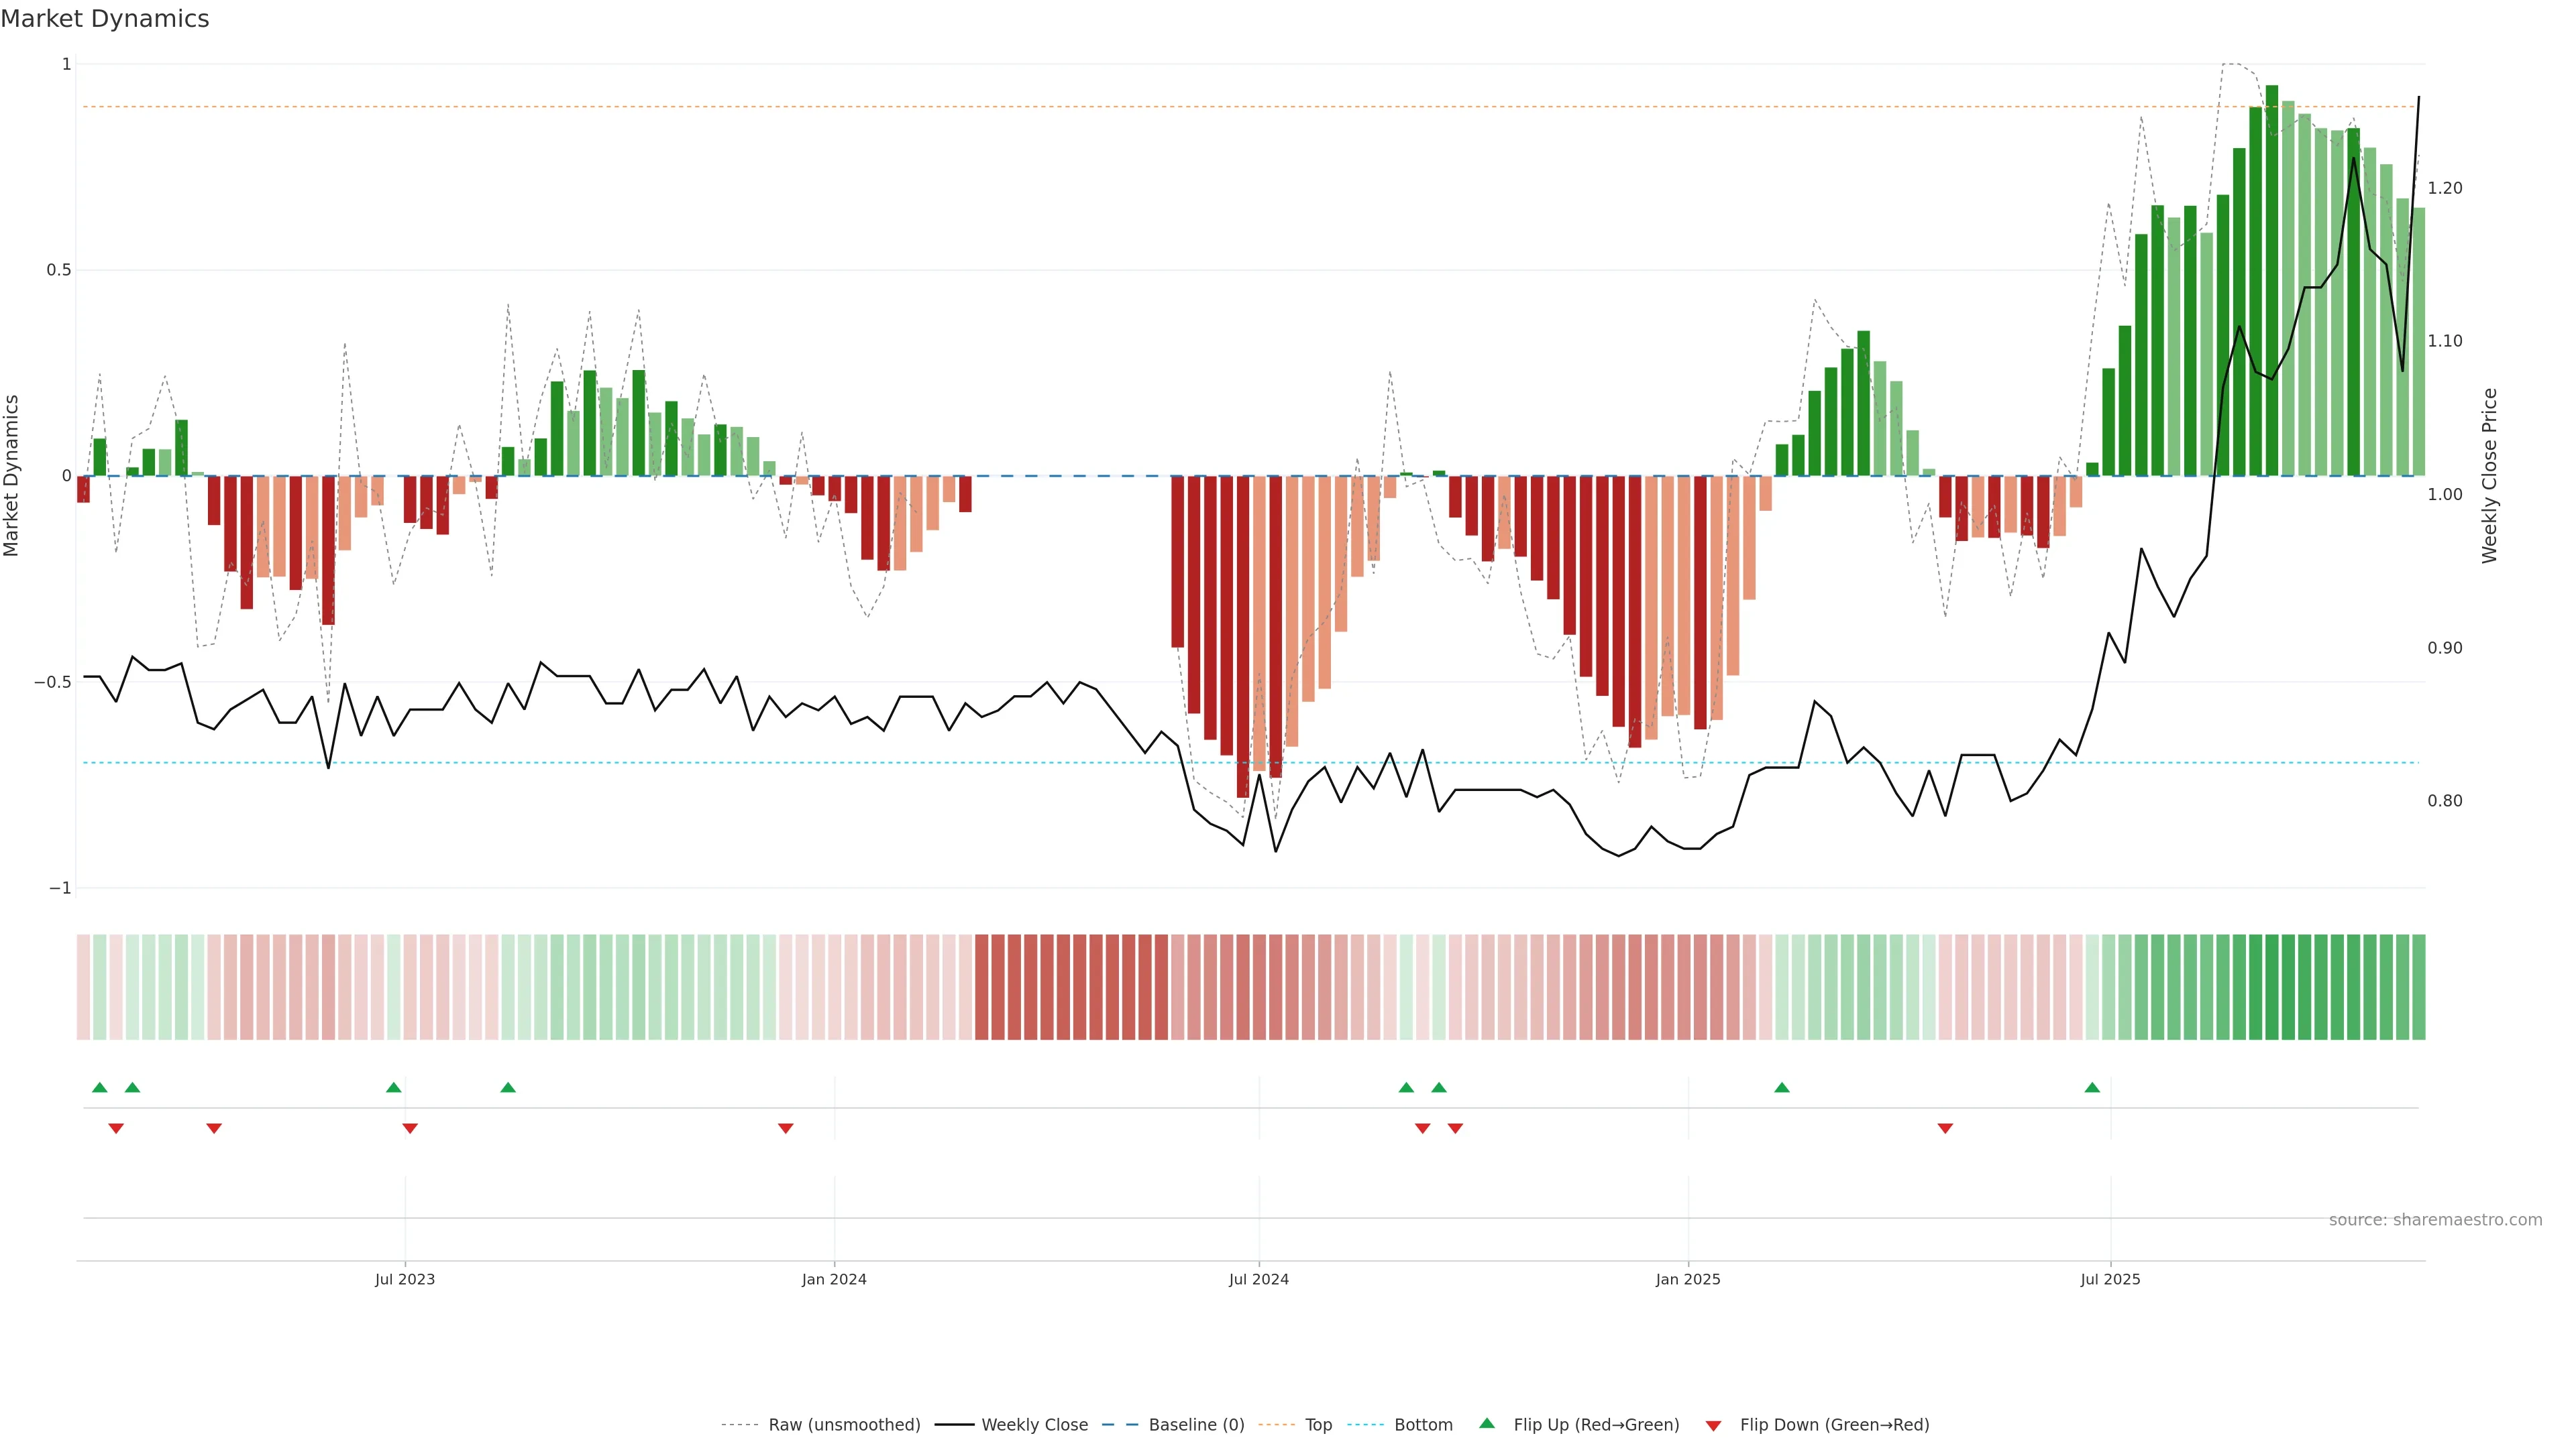Toggle the Weekly Close legend entry
Image resolution: width=2576 pixels, height=1448 pixels.
tap(1034, 1425)
